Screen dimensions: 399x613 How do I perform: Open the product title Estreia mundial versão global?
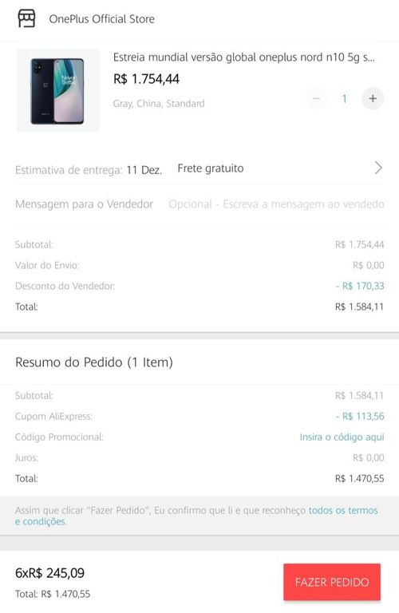point(244,57)
